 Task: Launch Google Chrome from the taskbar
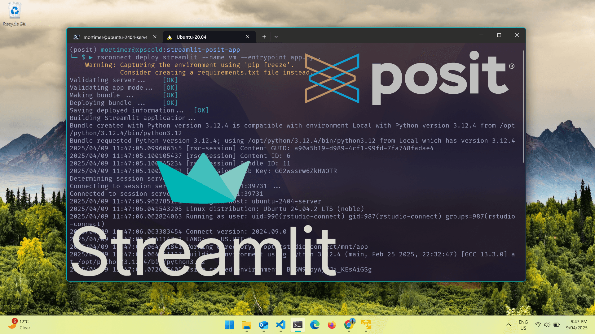[x=349, y=325]
